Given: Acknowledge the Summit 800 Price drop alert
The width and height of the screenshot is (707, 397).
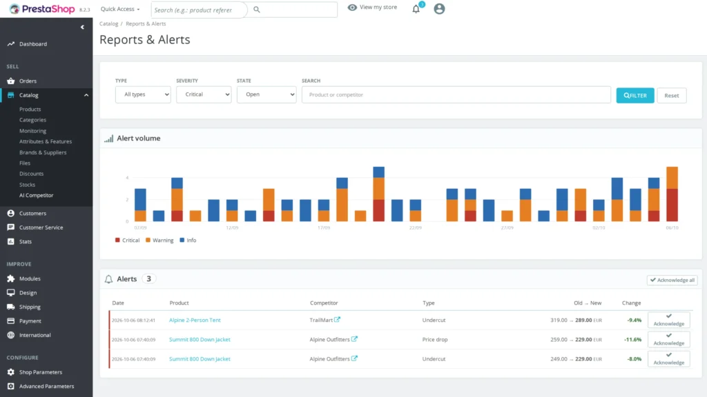Looking at the screenshot, I should point(668,339).
